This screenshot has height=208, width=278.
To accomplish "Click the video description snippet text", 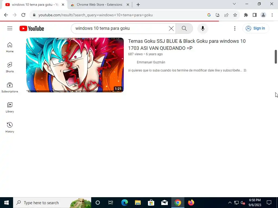I will [x=187, y=70].
